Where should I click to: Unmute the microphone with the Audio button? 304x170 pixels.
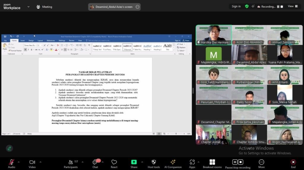(x=12, y=162)
